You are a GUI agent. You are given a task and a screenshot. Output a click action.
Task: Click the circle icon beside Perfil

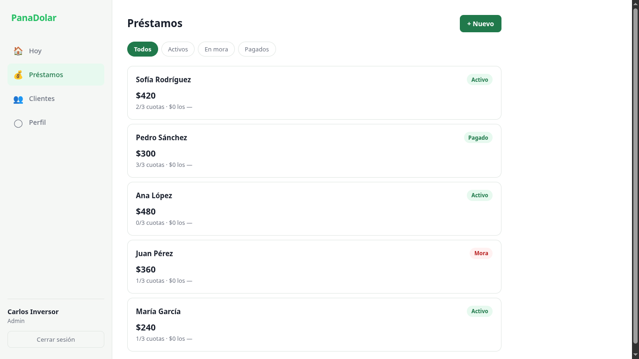coord(18,123)
